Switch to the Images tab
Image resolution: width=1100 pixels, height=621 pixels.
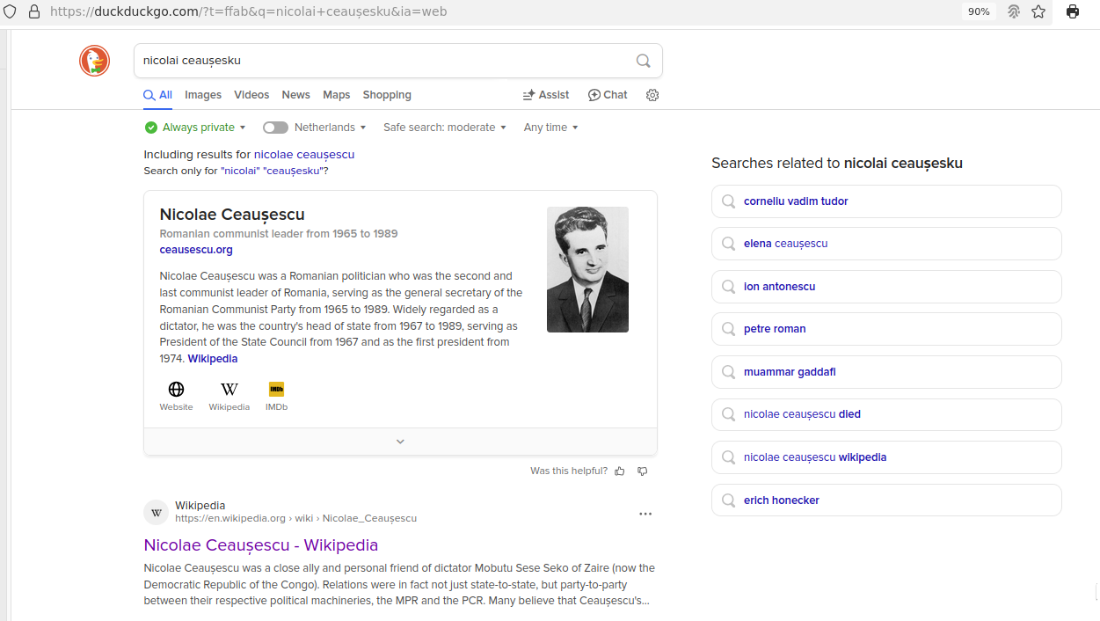pos(203,95)
